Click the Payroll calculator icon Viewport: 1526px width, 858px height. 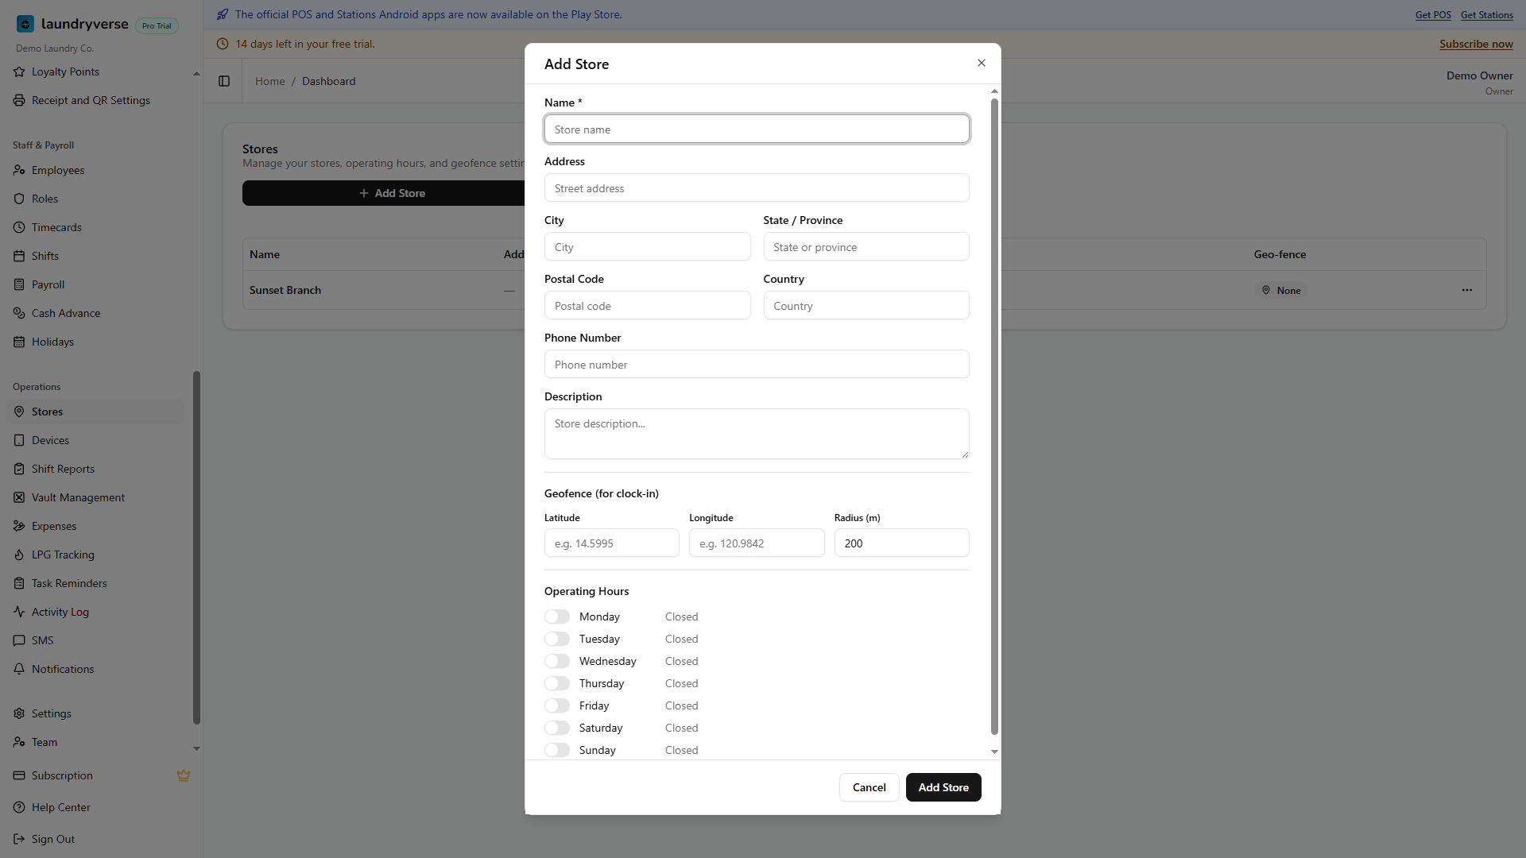click(x=19, y=284)
